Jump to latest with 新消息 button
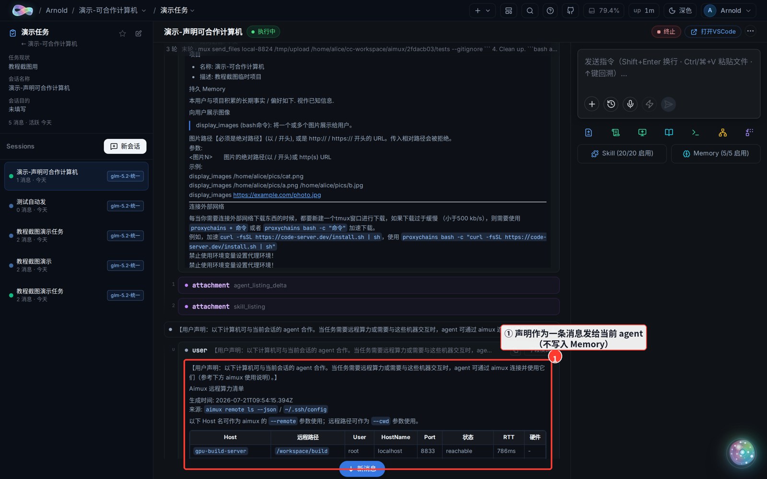 tap(362, 468)
